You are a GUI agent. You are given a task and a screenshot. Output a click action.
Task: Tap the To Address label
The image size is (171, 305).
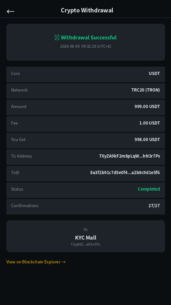[22, 156]
